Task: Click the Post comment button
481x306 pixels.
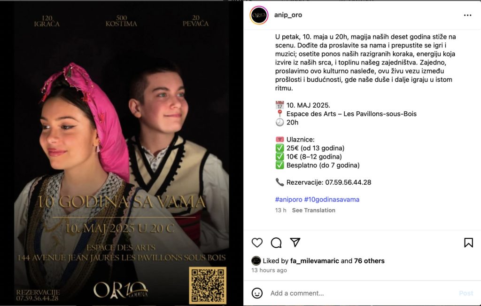Action: [x=466, y=293]
